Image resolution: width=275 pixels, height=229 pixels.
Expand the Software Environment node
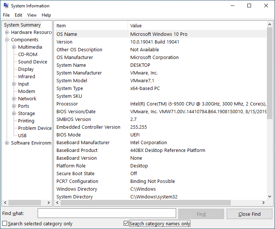[x=7, y=143]
